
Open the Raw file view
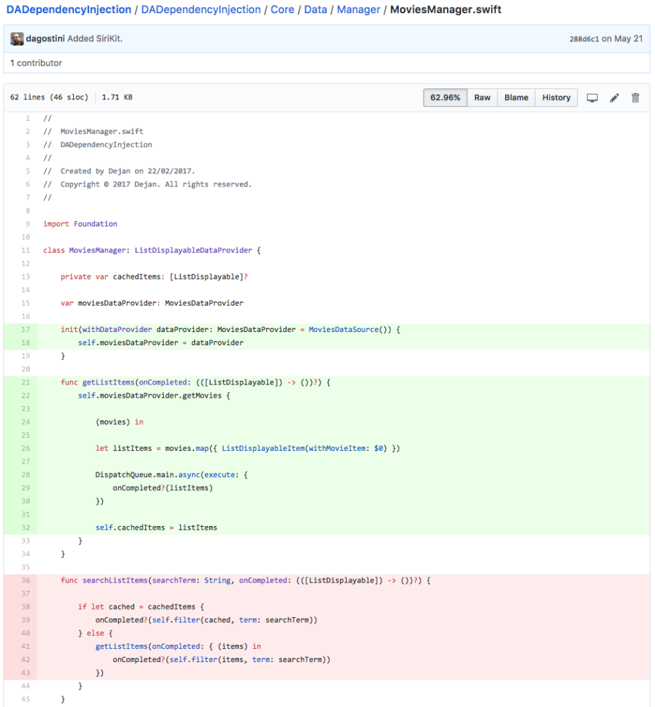(x=482, y=98)
